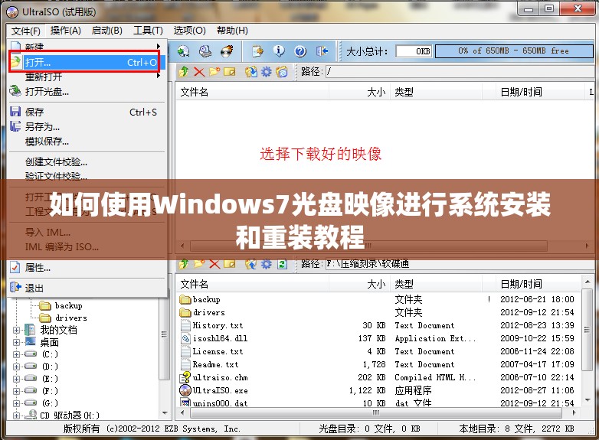Click the ultraiso.chm help file icon
The image size is (599, 440).
tap(185, 377)
